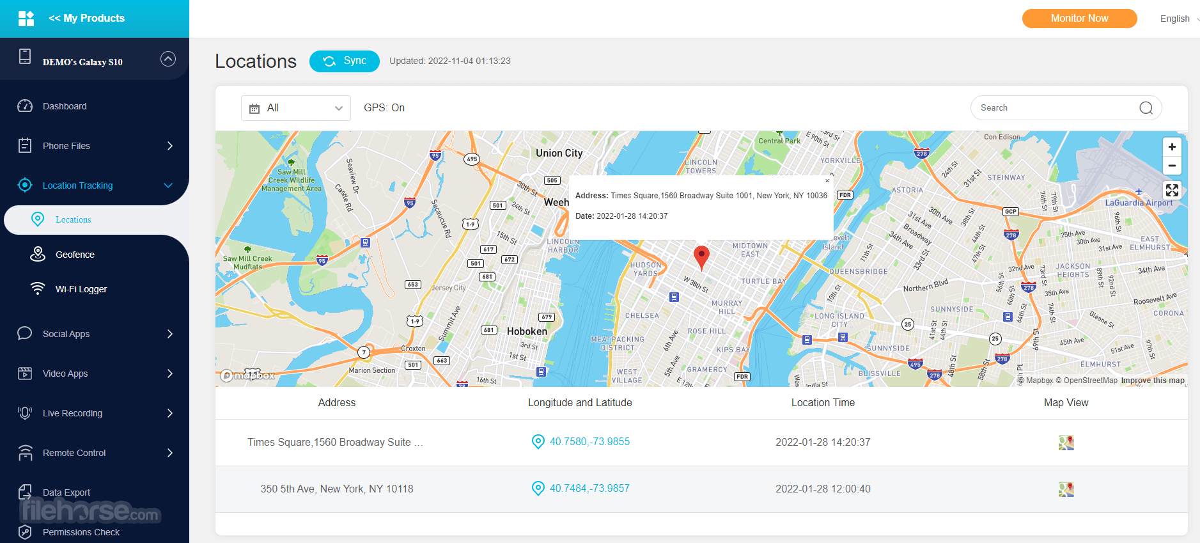Click the Geofence icon

pyautogui.click(x=38, y=255)
